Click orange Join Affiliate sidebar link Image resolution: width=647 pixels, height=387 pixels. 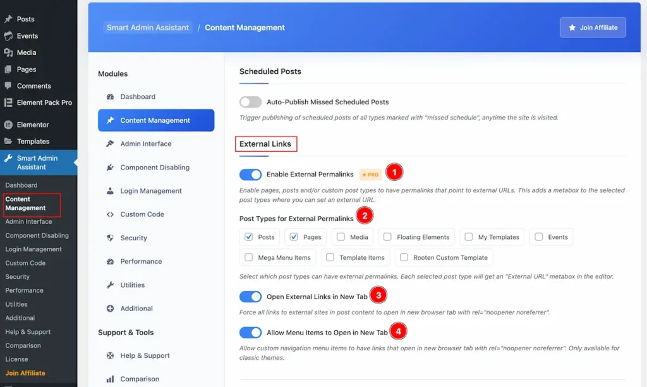(25, 373)
